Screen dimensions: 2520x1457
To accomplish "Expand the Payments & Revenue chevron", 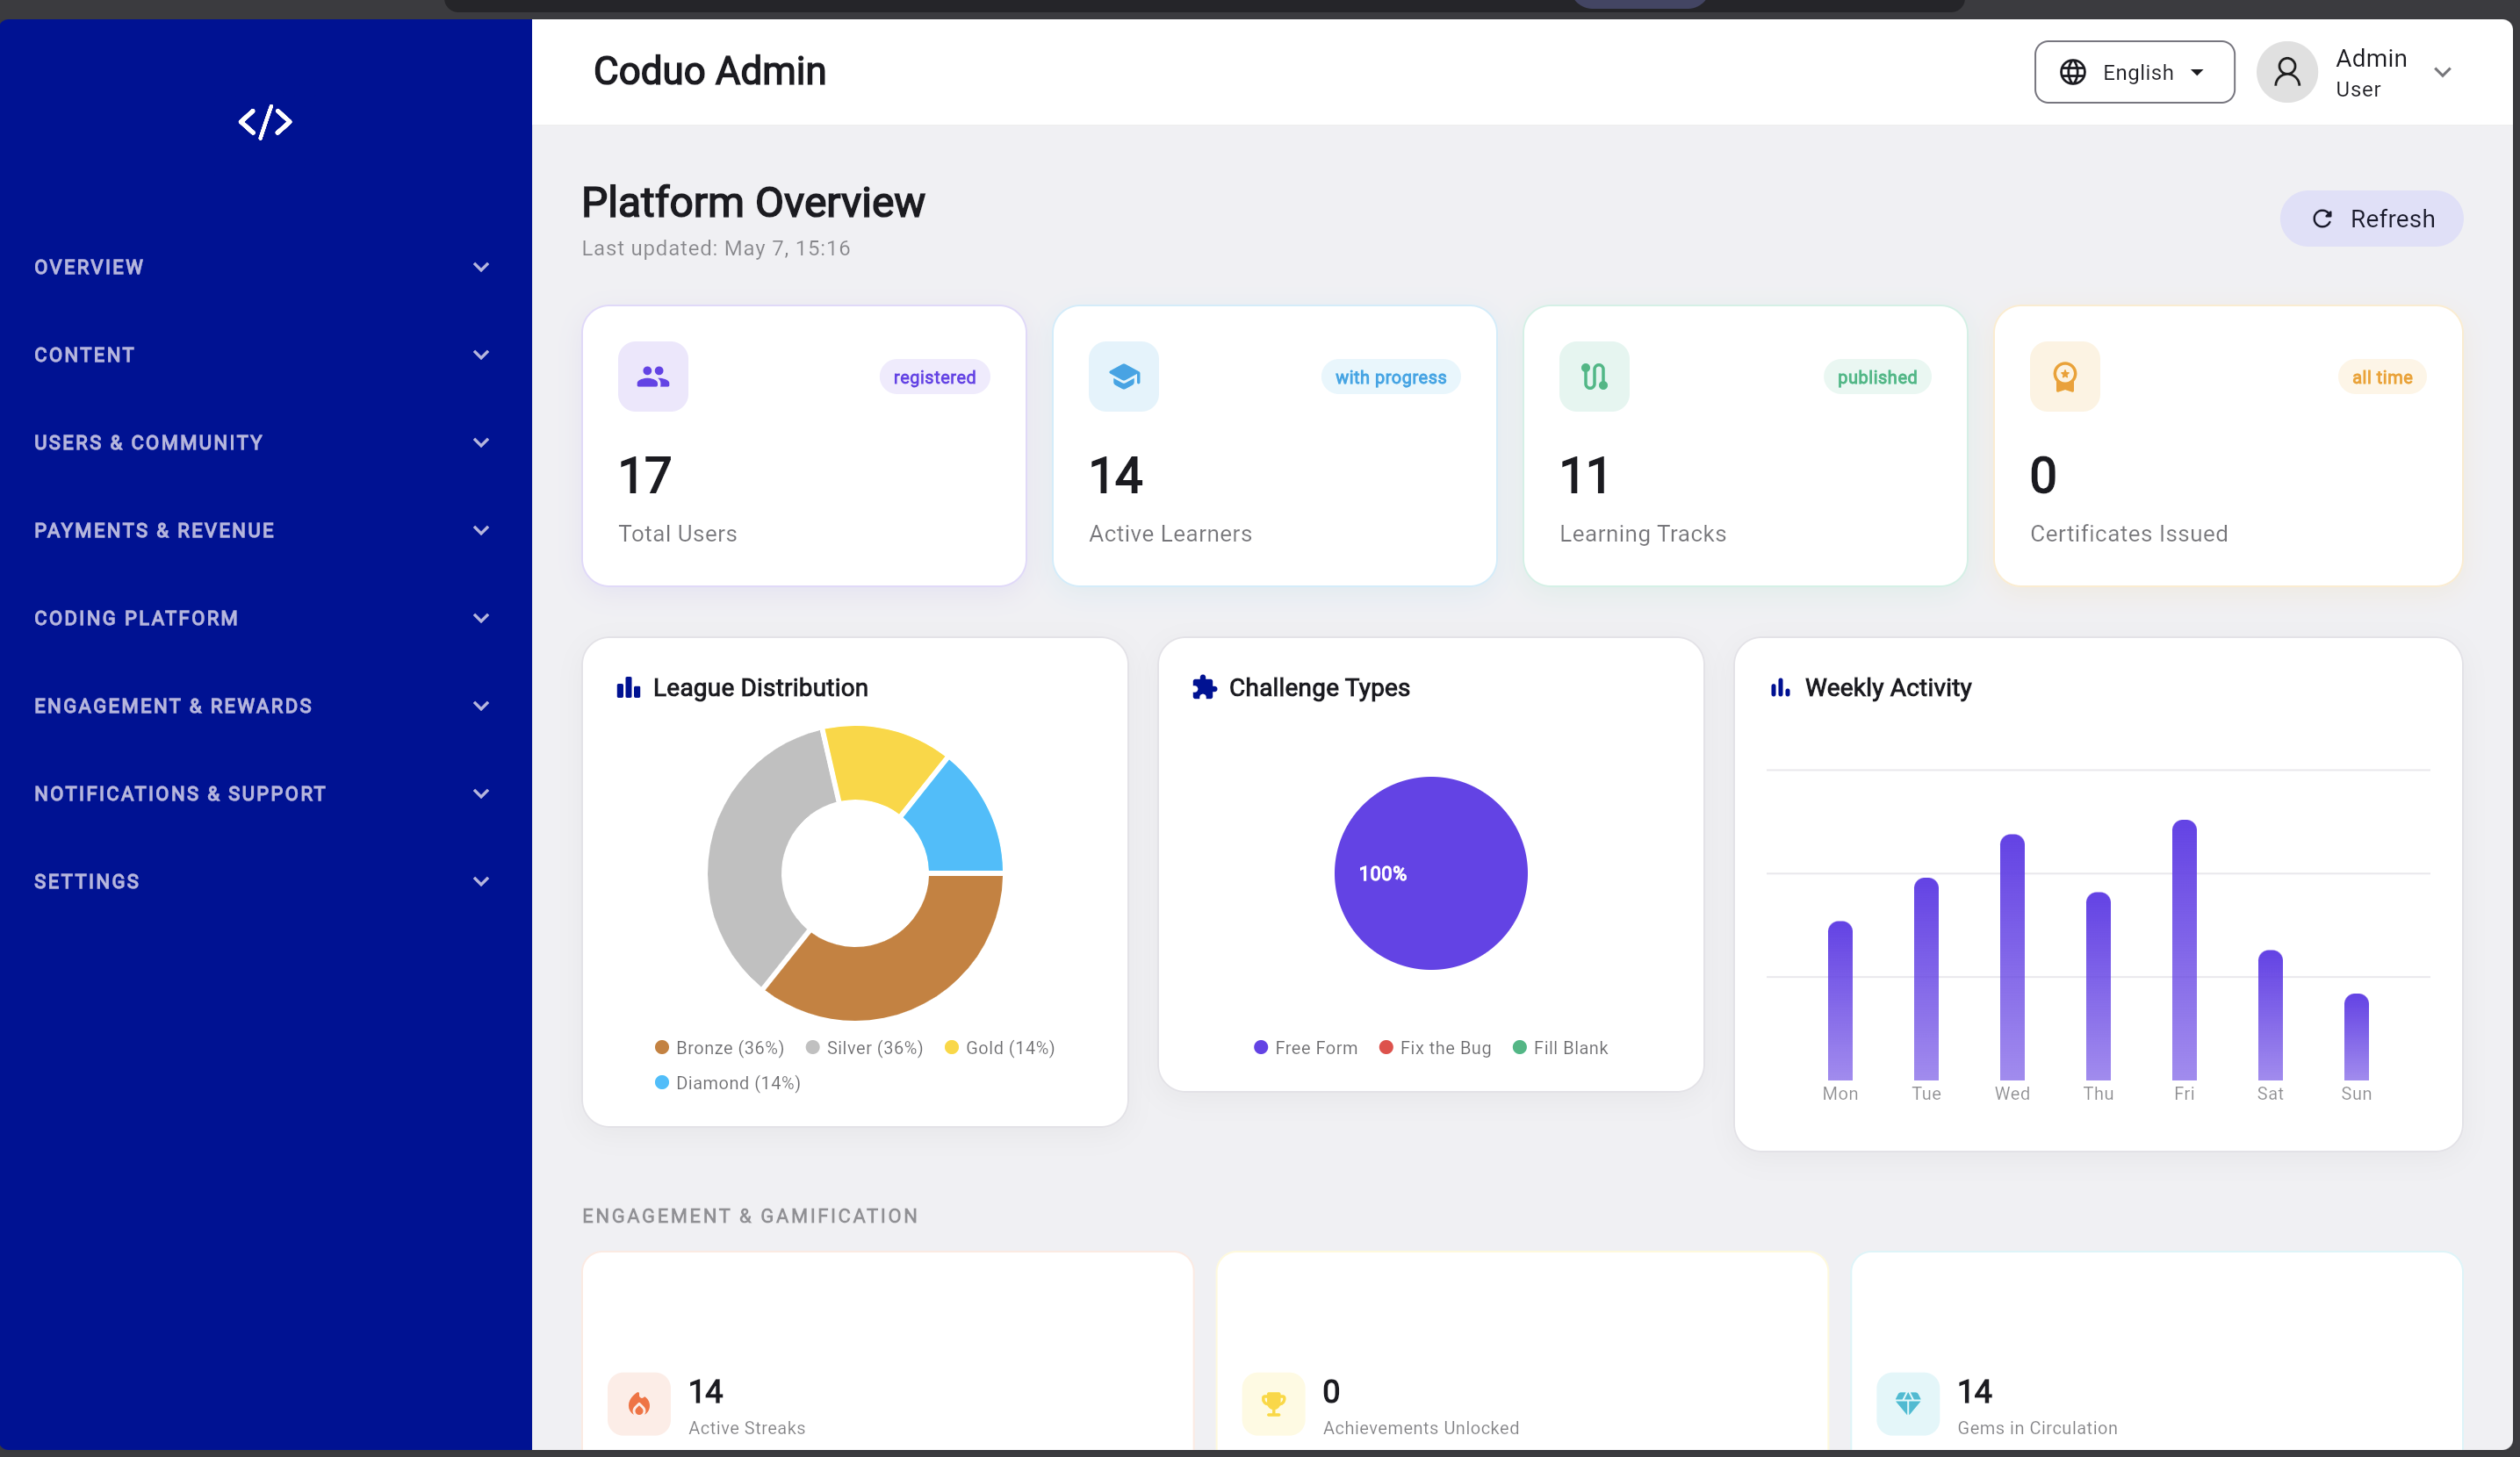I will [481, 531].
